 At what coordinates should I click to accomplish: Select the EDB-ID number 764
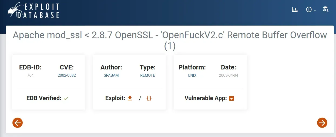point(30,75)
